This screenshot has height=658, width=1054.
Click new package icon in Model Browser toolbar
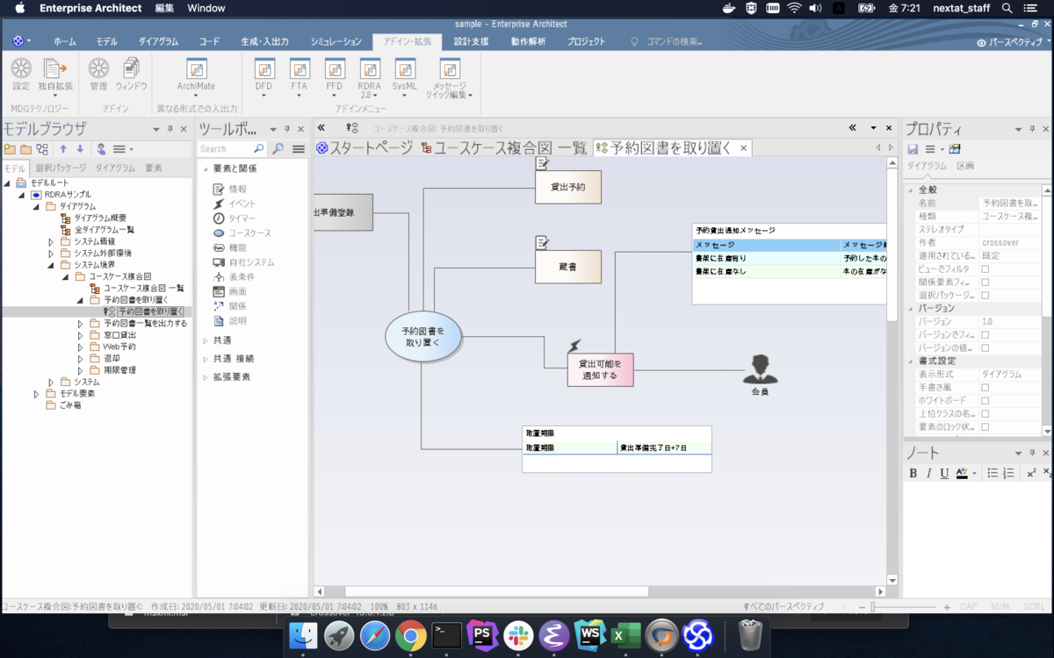tap(11, 149)
